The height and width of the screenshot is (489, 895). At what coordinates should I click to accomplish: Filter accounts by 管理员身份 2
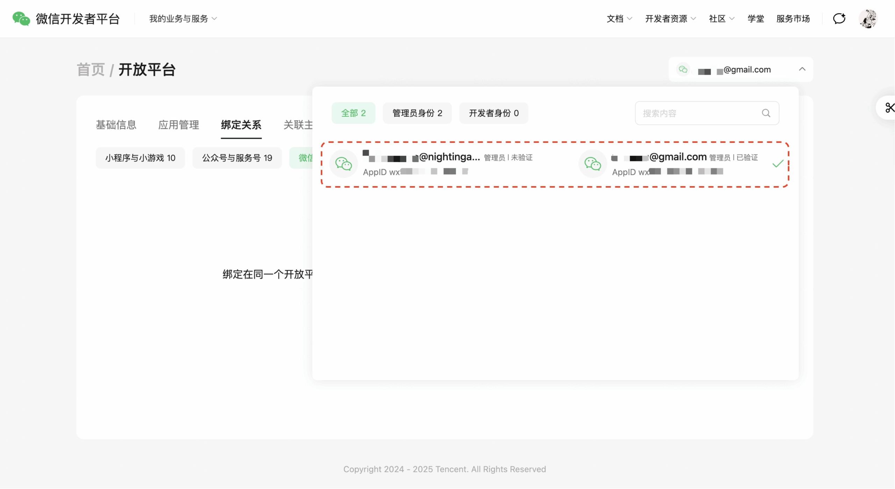click(417, 113)
